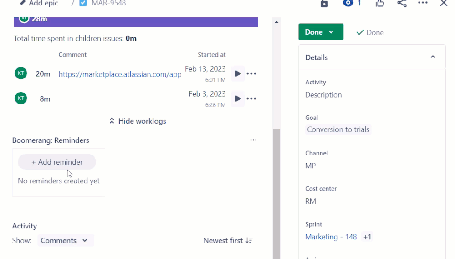The height and width of the screenshot is (259, 455).
Task: Click KT avatar on the 8m worklog
Action: coord(21,98)
